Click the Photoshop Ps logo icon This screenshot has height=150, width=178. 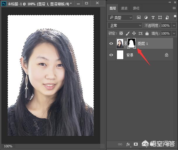pos(4,4)
